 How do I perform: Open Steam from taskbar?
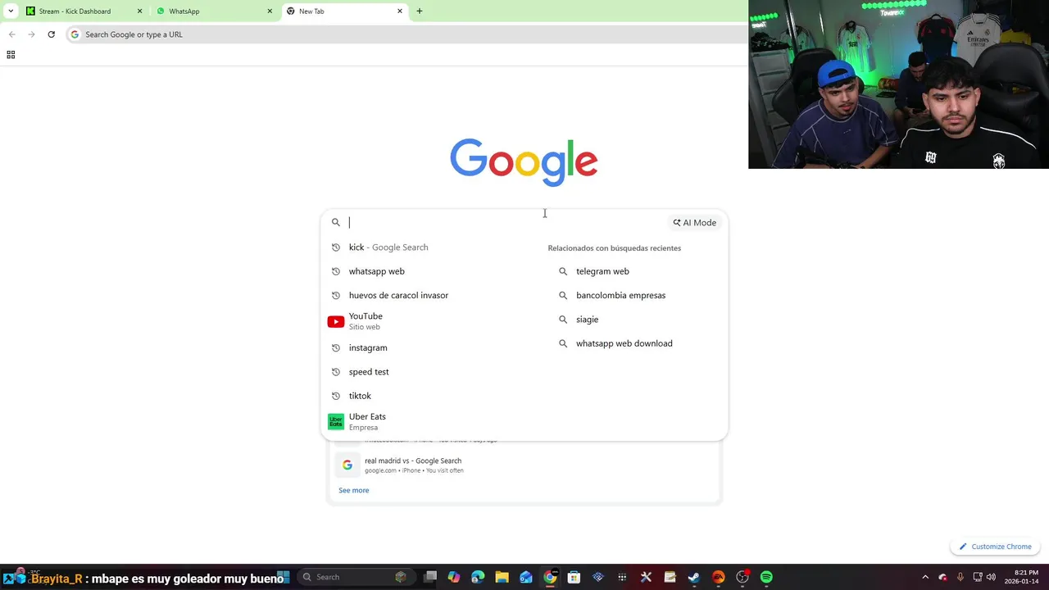tap(694, 577)
